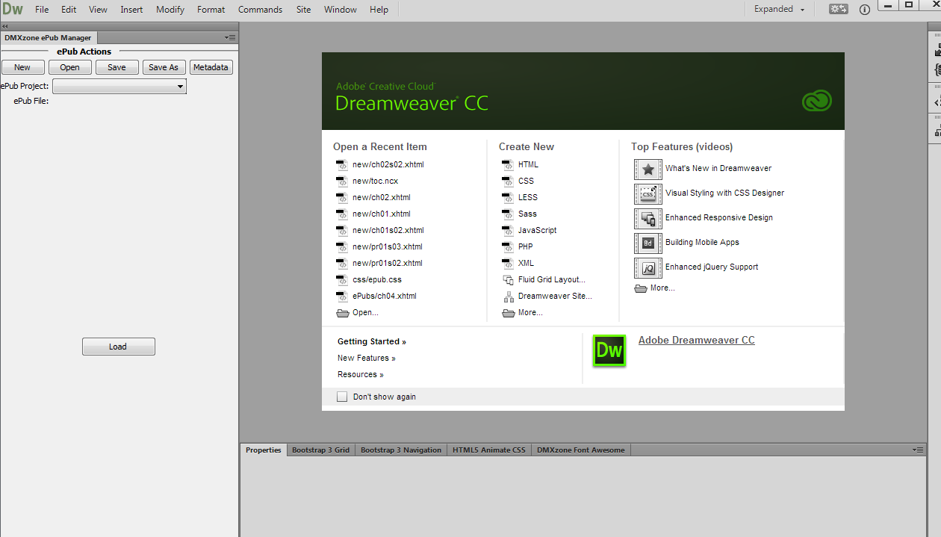This screenshot has width=941, height=537.
Task: Click the Dreamweaver Site icon under Create New
Action: (509, 297)
